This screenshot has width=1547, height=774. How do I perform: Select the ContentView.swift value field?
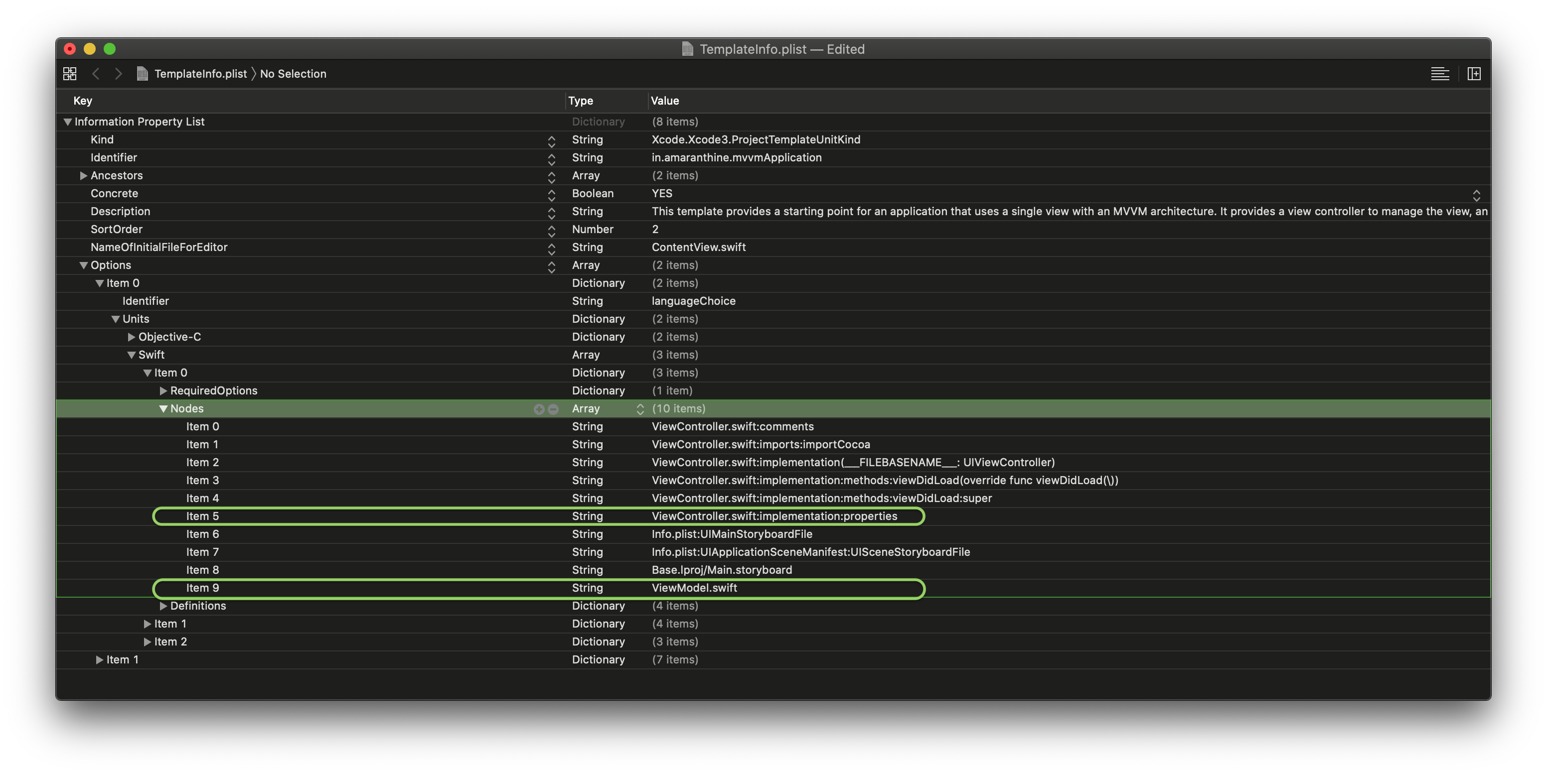(x=698, y=247)
